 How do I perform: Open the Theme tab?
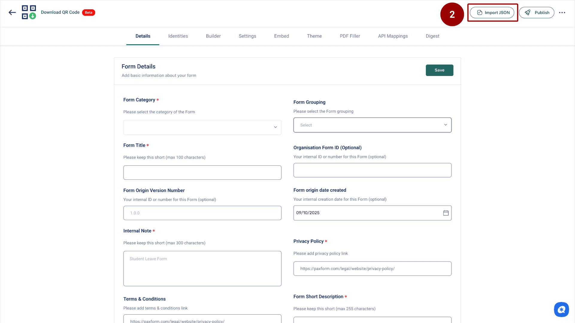coord(314,36)
